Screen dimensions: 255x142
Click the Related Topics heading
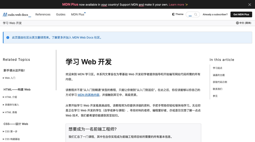click(16, 60)
